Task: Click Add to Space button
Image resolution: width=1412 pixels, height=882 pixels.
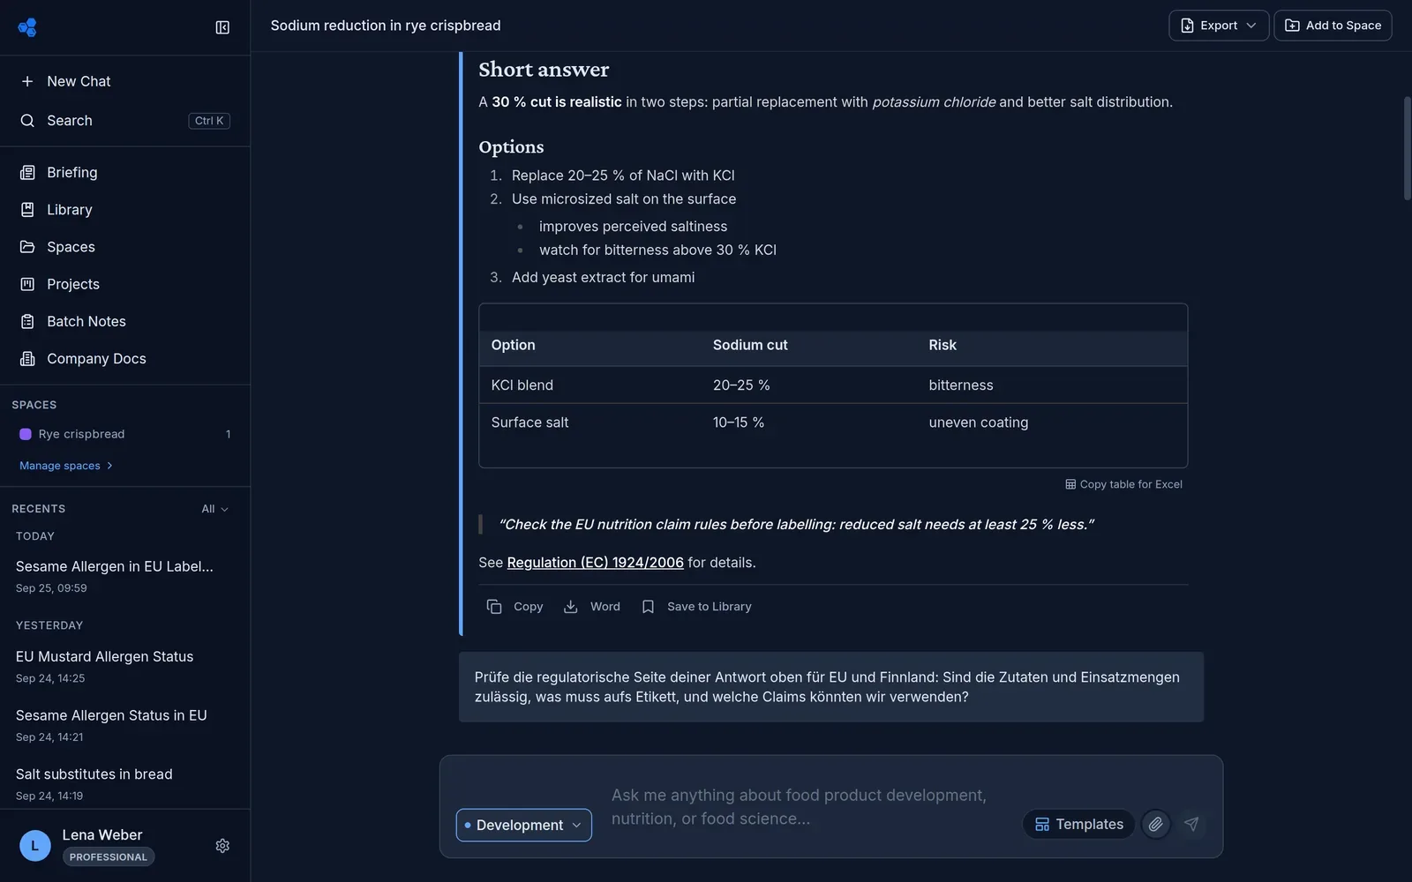Action: click(x=1333, y=26)
